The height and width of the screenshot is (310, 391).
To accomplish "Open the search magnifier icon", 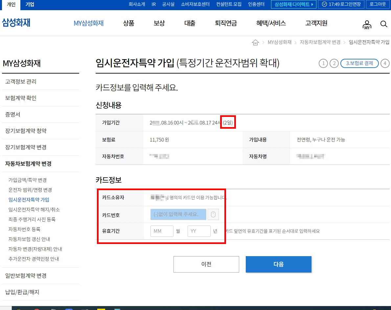I will tap(383, 24).
